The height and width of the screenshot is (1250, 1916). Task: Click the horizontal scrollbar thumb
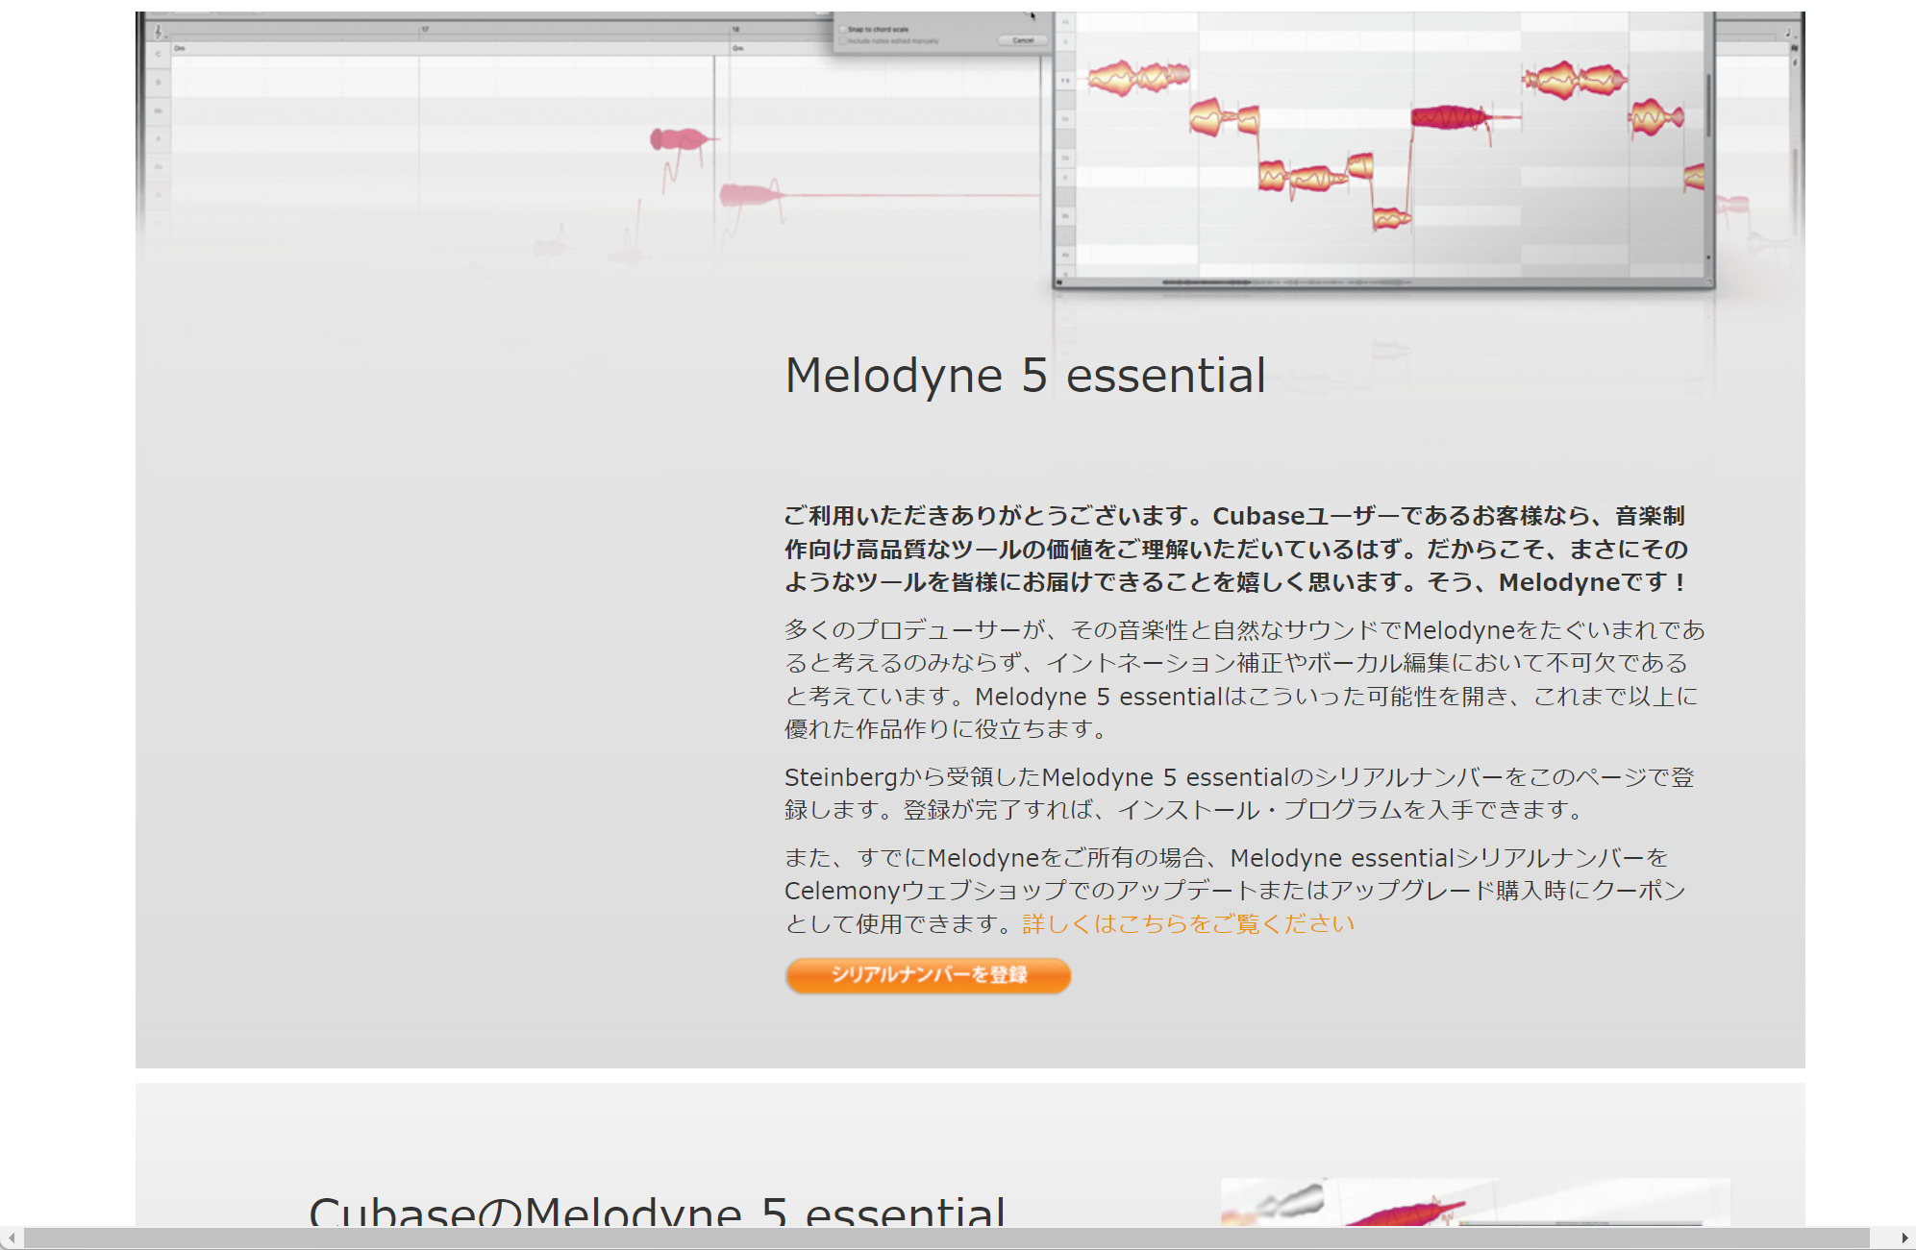[x=947, y=1238]
